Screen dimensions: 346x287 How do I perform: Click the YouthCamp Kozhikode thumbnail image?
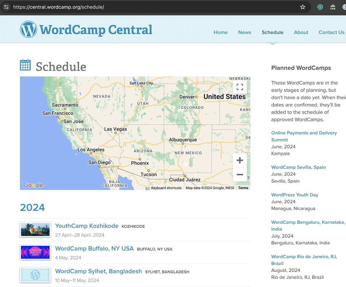(x=35, y=230)
